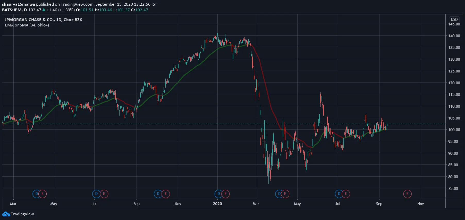Open the April 2019 dividend D marker
Screen dimensions: 465x220
point(37,194)
